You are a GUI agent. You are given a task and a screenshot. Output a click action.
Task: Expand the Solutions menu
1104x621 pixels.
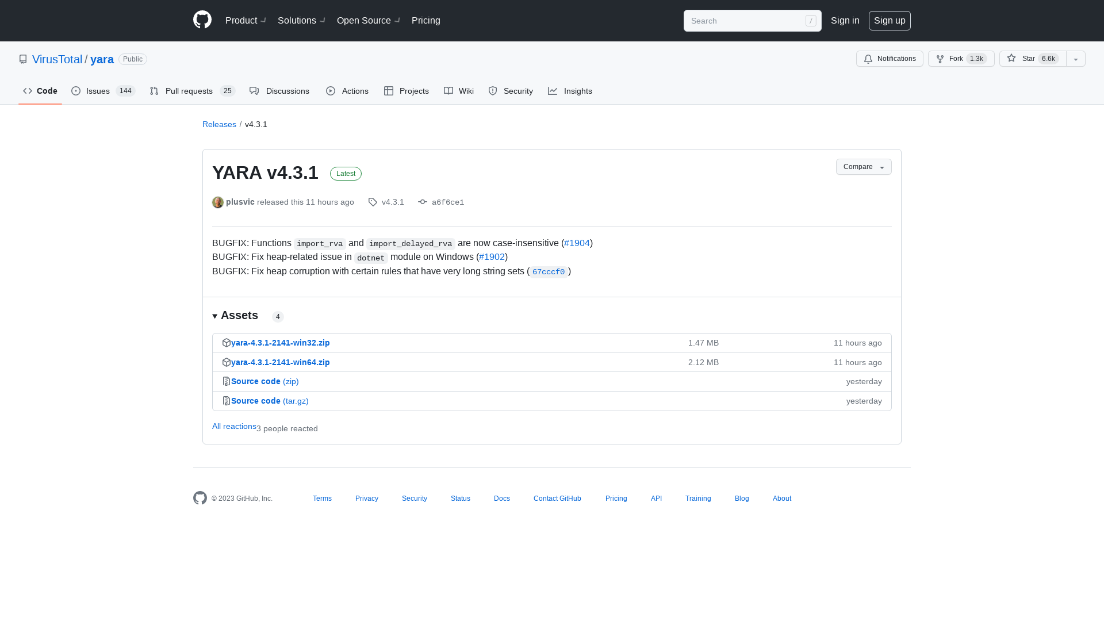click(x=301, y=21)
